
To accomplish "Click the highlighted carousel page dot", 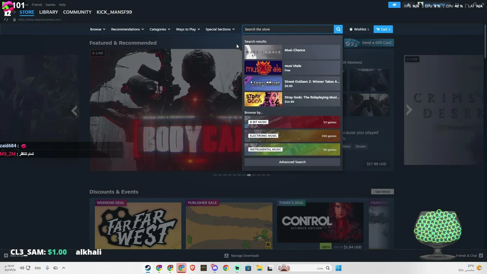I will tap(249, 175).
